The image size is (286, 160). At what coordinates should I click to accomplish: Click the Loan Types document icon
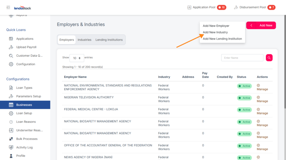click(11, 88)
